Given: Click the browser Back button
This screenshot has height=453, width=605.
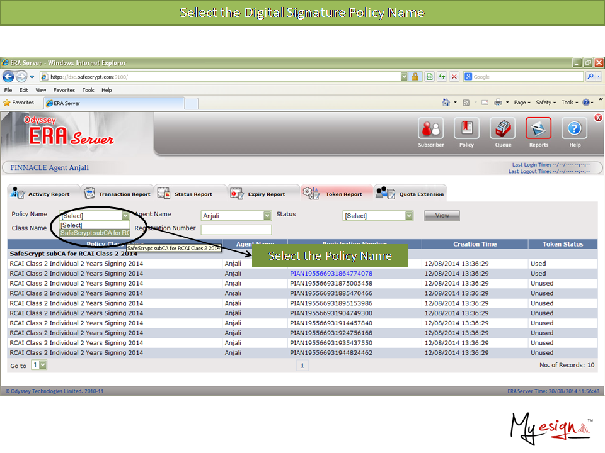Looking at the screenshot, I should [9, 77].
